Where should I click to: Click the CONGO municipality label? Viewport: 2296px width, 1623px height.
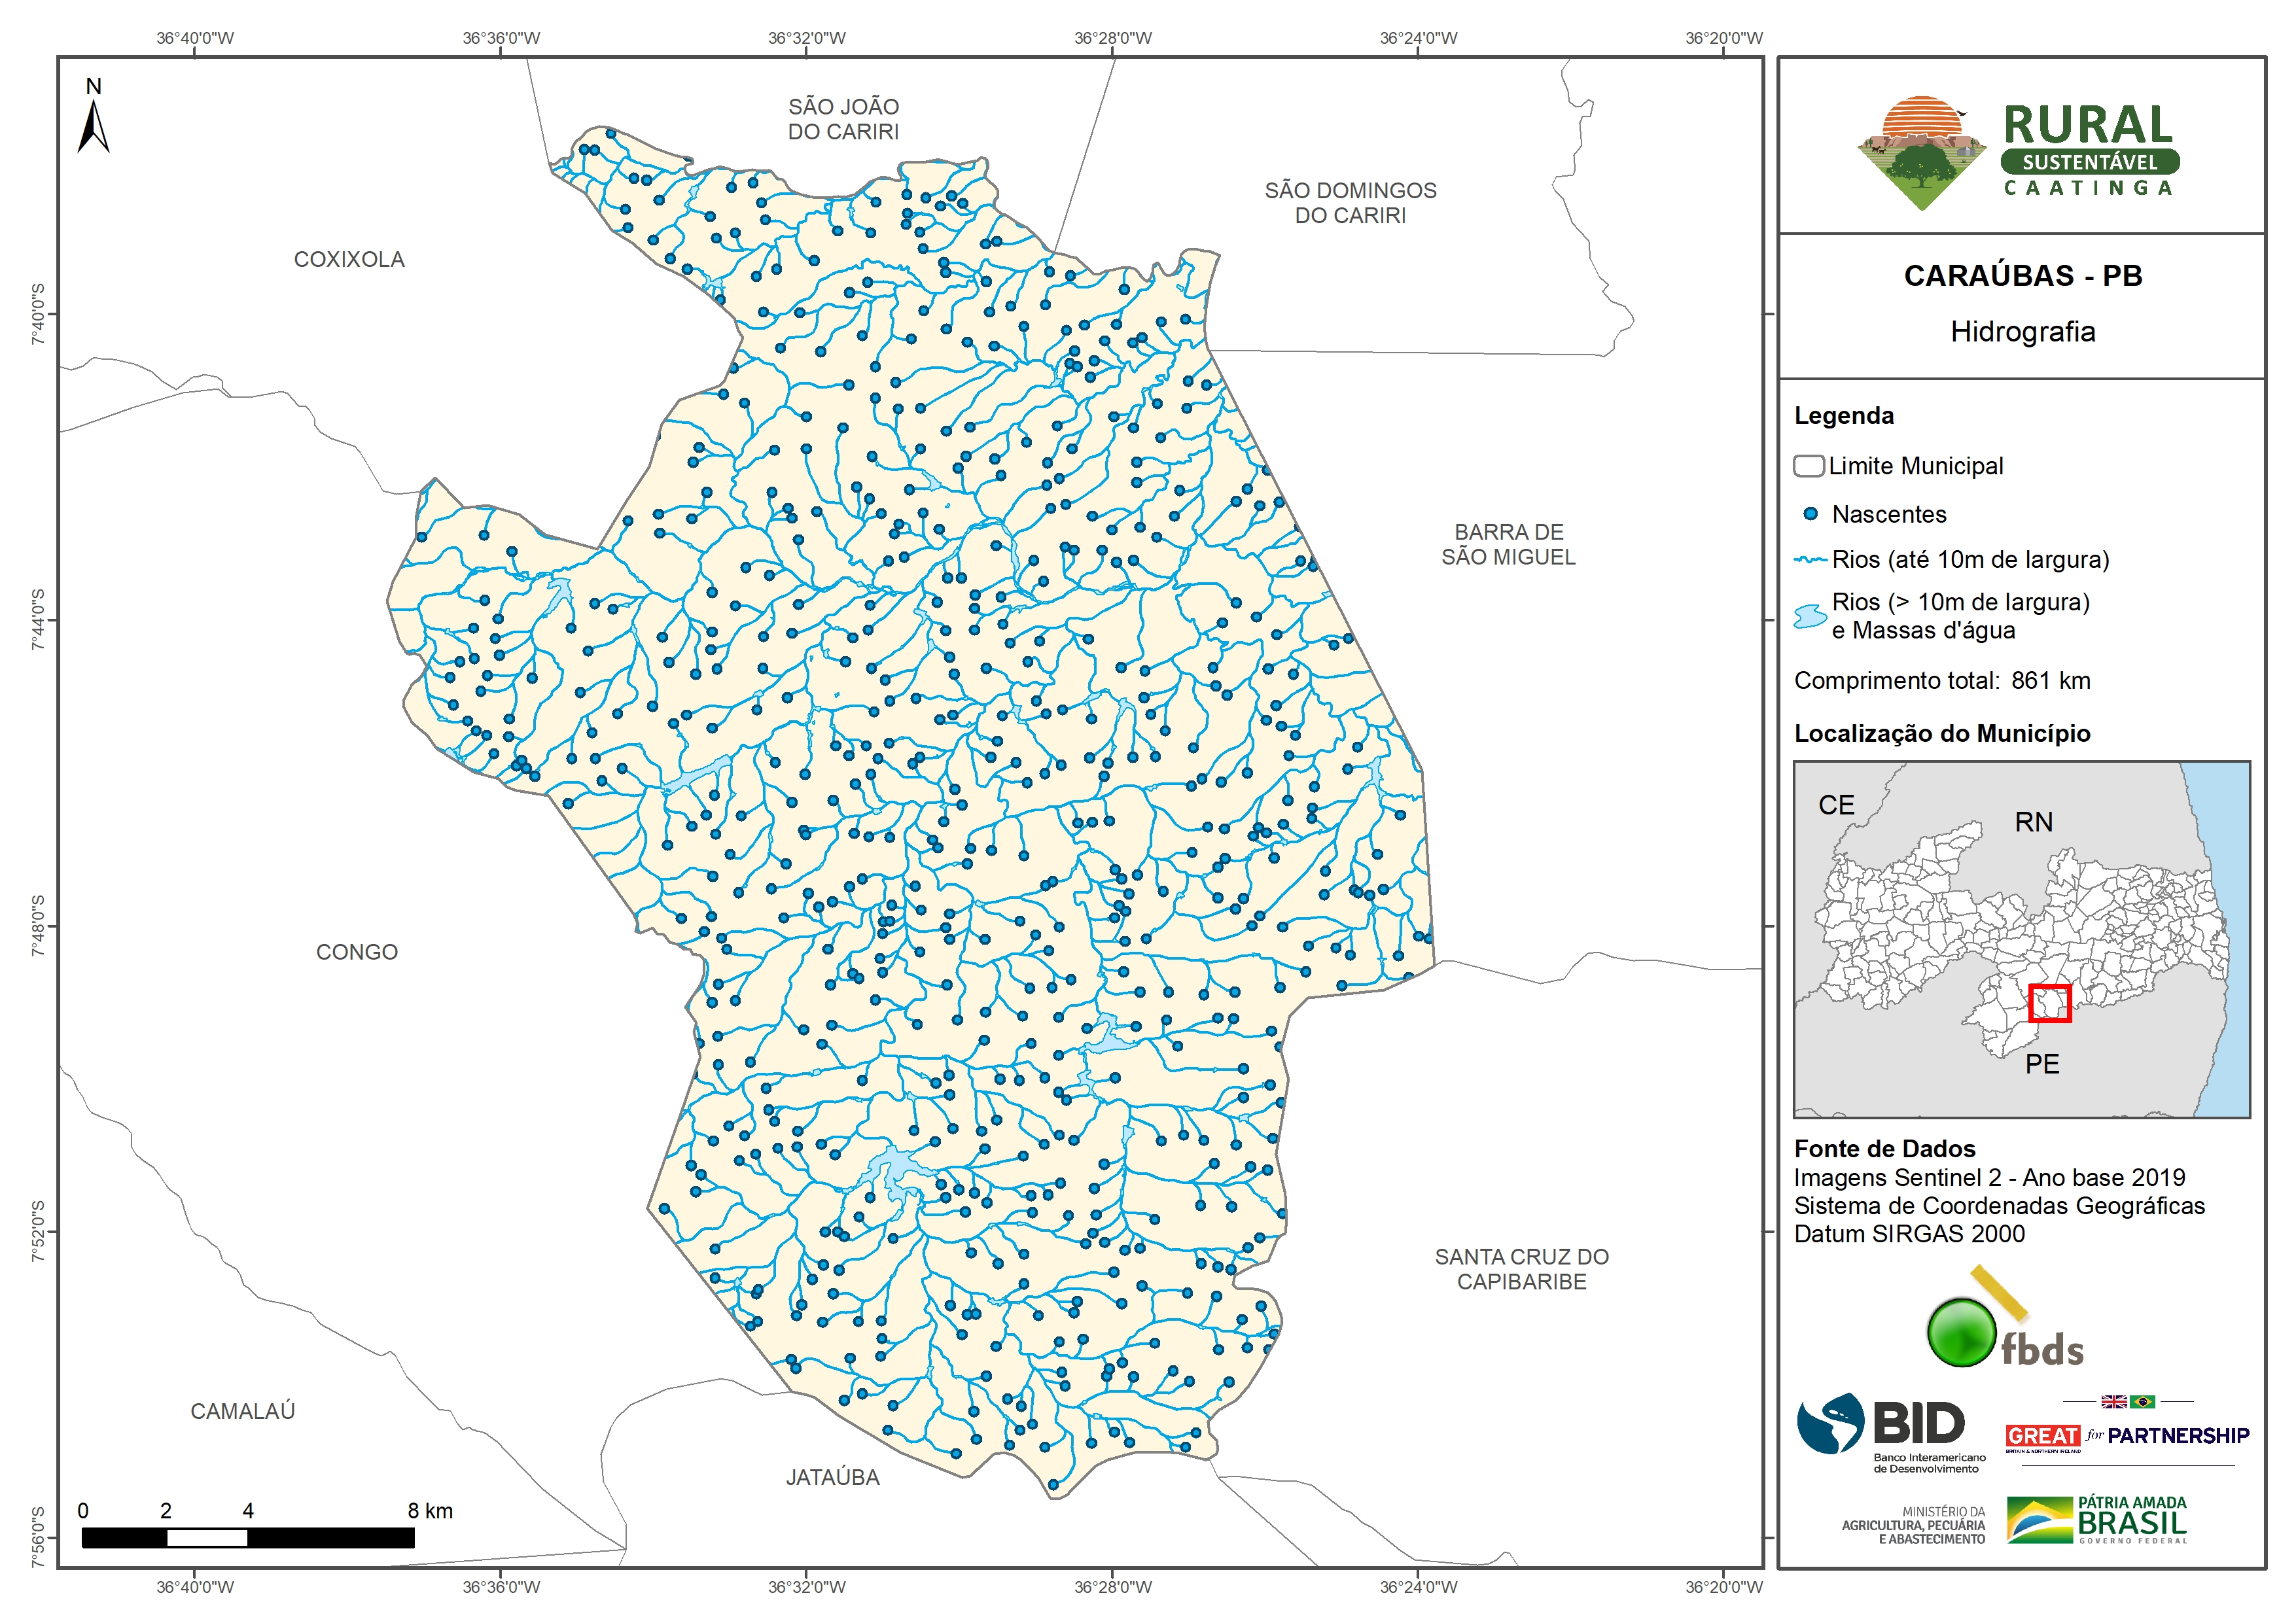357,952
